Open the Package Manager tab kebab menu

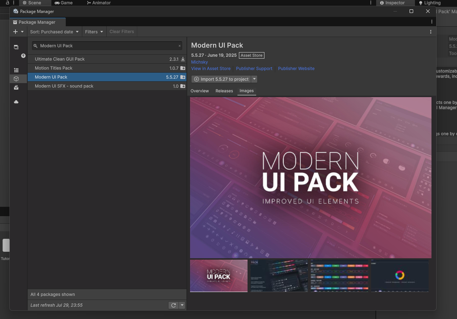pyautogui.click(x=431, y=22)
